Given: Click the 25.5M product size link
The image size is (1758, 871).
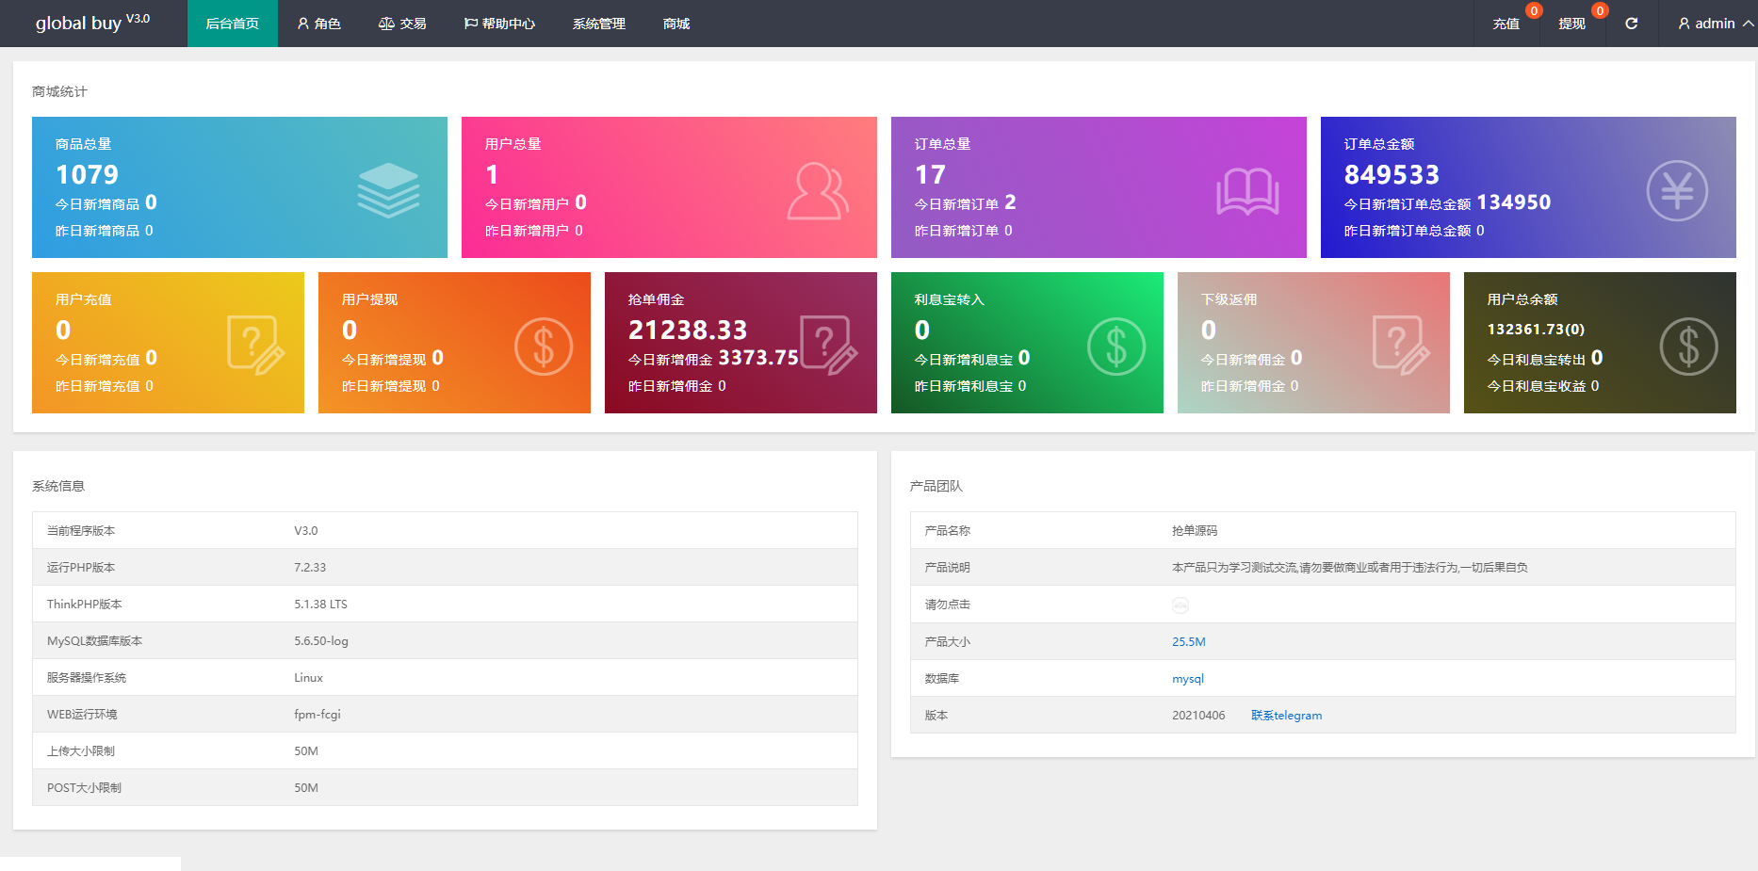Looking at the screenshot, I should [1188, 641].
